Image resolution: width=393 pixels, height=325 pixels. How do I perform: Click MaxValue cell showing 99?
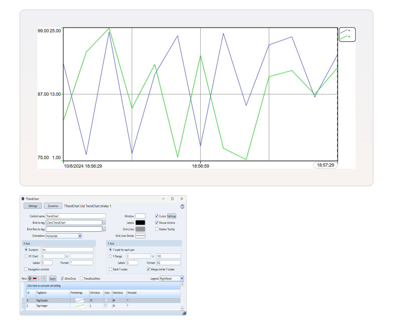pyautogui.click(x=119, y=300)
